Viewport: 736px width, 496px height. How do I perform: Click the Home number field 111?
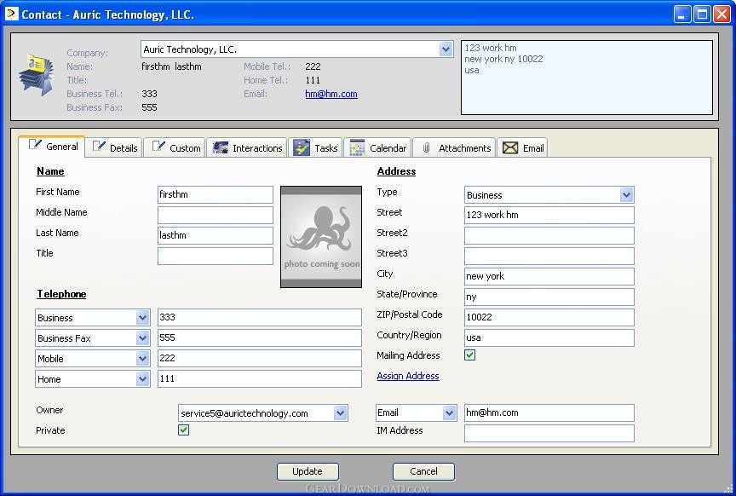[x=260, y=378]
